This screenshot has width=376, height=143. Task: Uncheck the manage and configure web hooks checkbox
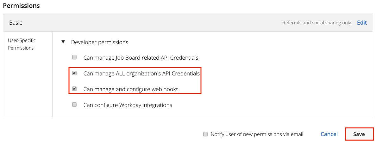pos(74,89)
